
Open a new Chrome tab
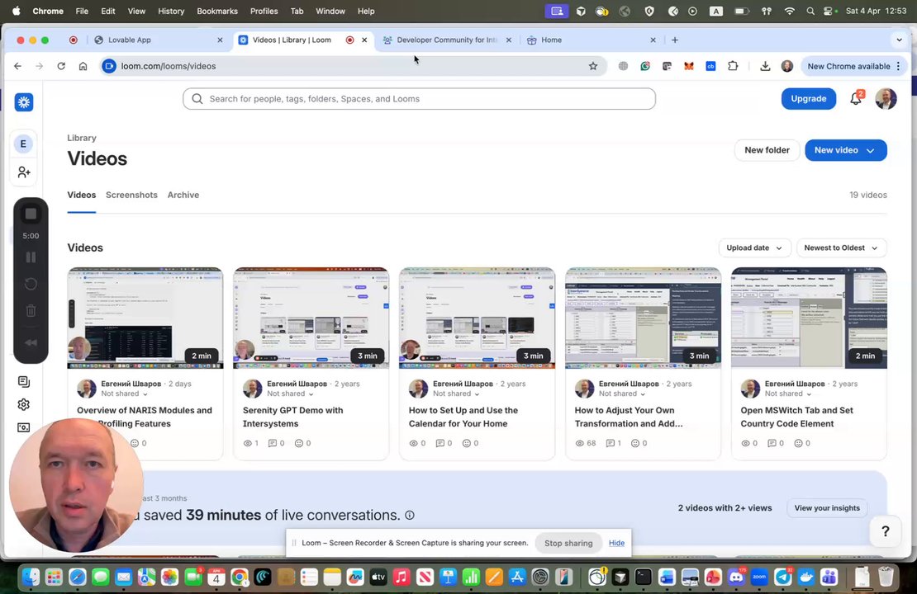(675, 40)
